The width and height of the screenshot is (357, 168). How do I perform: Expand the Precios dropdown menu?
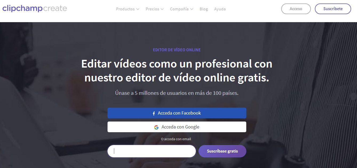point(154,9)
